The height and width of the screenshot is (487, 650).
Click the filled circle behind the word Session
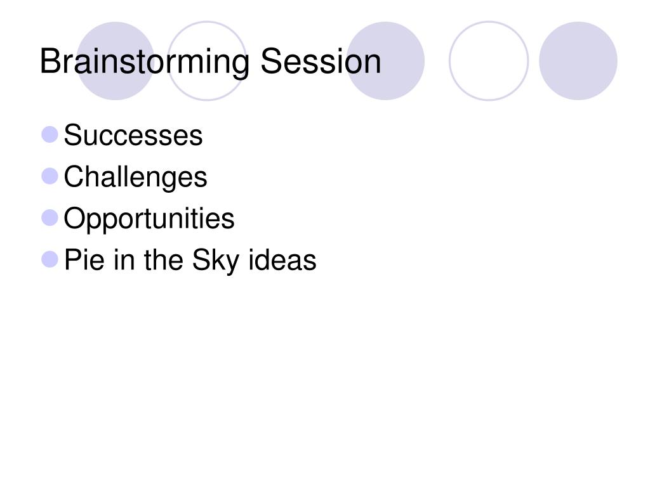[385, 61]
